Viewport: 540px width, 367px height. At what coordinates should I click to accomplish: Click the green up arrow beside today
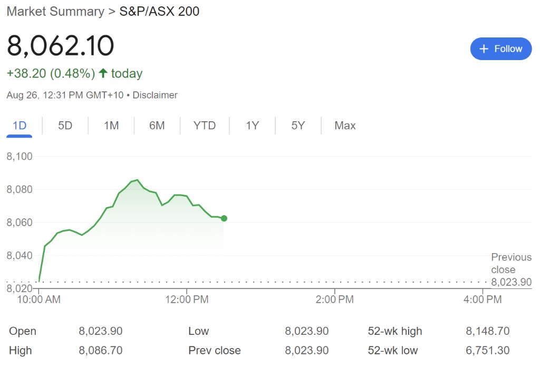click(x=103, y=73)
